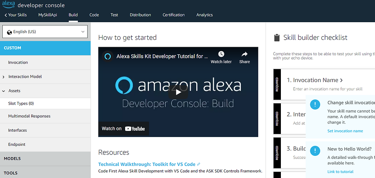Open Endpoint in sidebar
The width and height of the screenshot is (375, 178).
pos(45,145)
